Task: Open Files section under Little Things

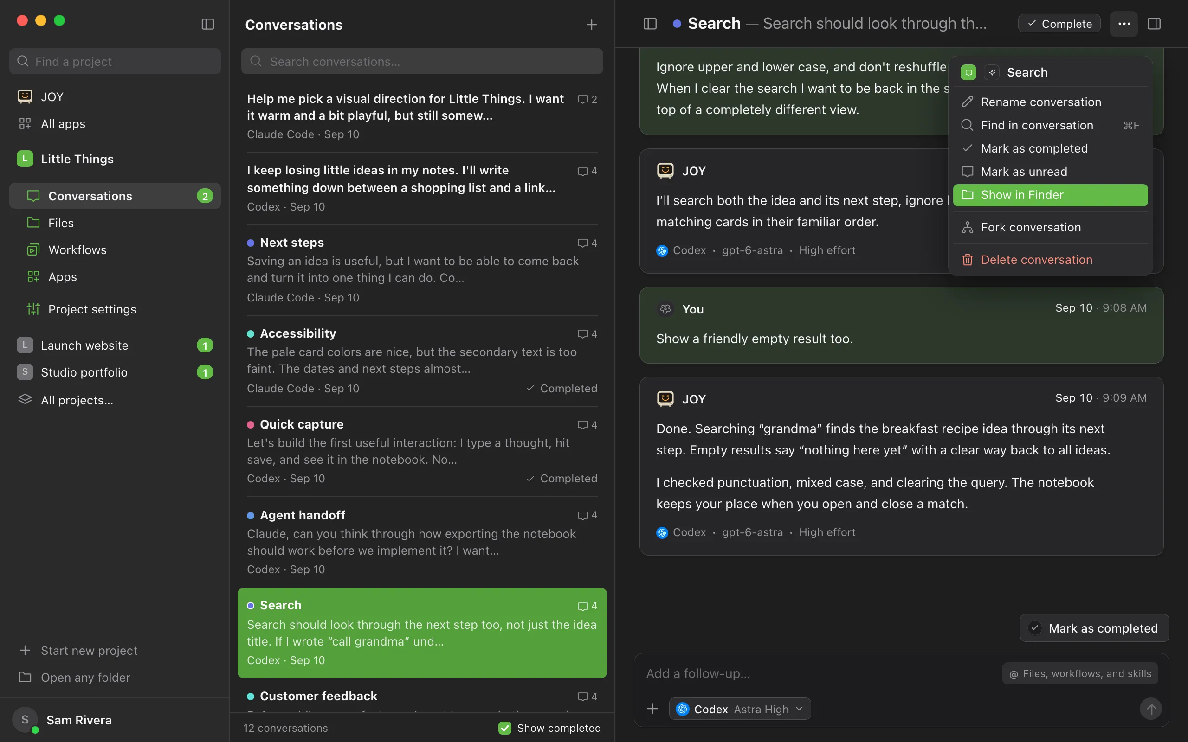Action: [x=115, y=223]
